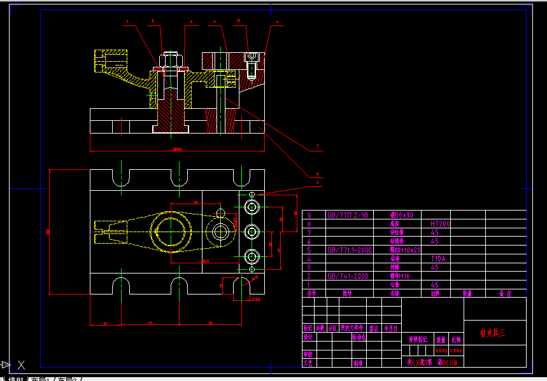The width and height of the screenshot is (547, 381).
Task: Click the 垫圈 part name
Action: point(395,267)
